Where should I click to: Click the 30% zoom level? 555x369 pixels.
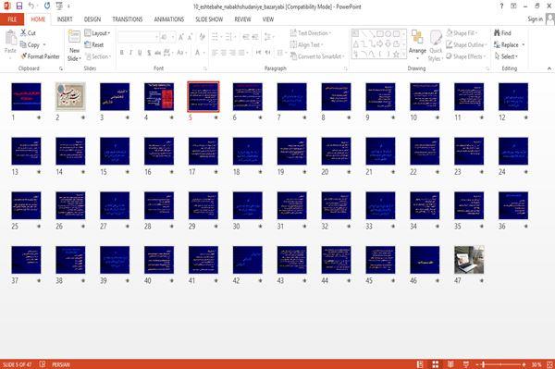pos(536,364)
